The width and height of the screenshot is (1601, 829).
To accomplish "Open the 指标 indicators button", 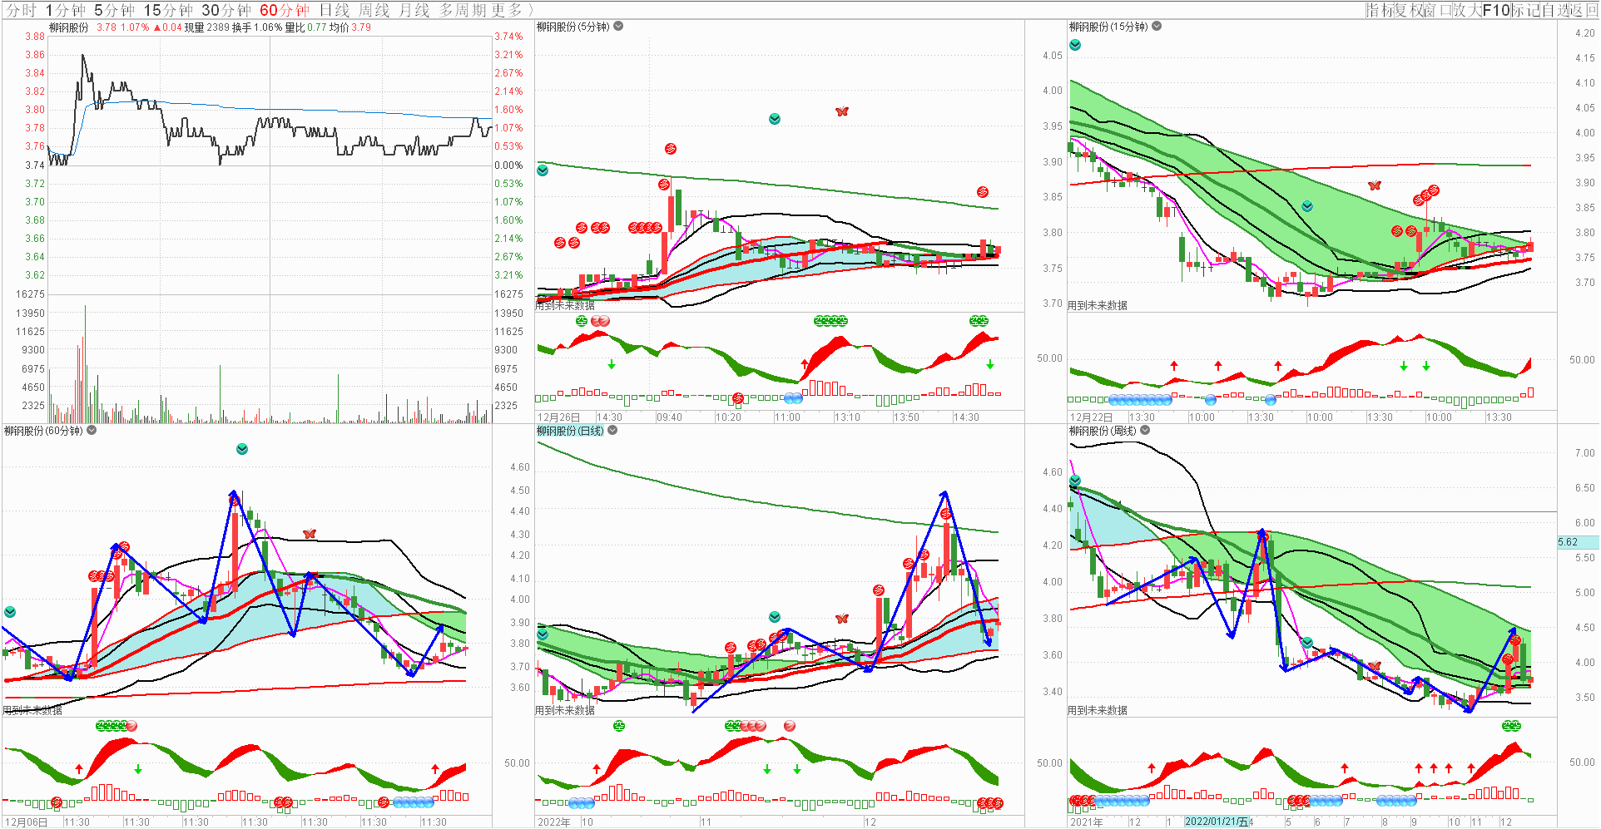I will [x=1380, y=10].
